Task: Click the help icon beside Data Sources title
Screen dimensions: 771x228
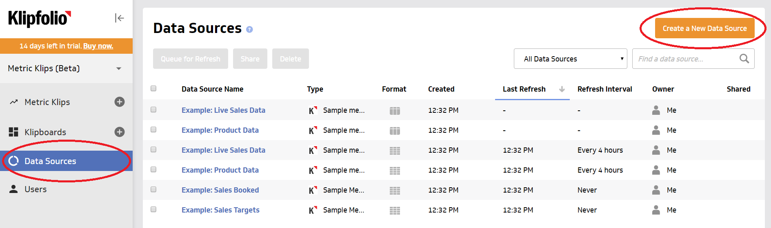Action: (249, 29)
